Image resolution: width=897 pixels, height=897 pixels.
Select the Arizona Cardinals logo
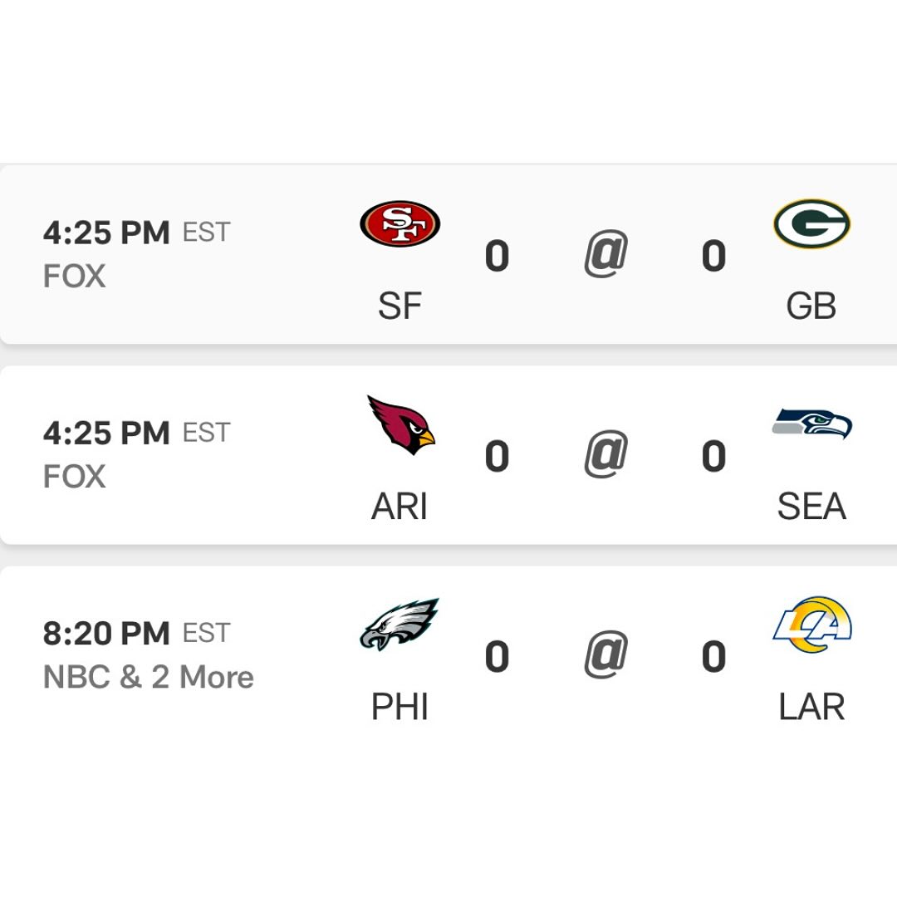[400, 424]
